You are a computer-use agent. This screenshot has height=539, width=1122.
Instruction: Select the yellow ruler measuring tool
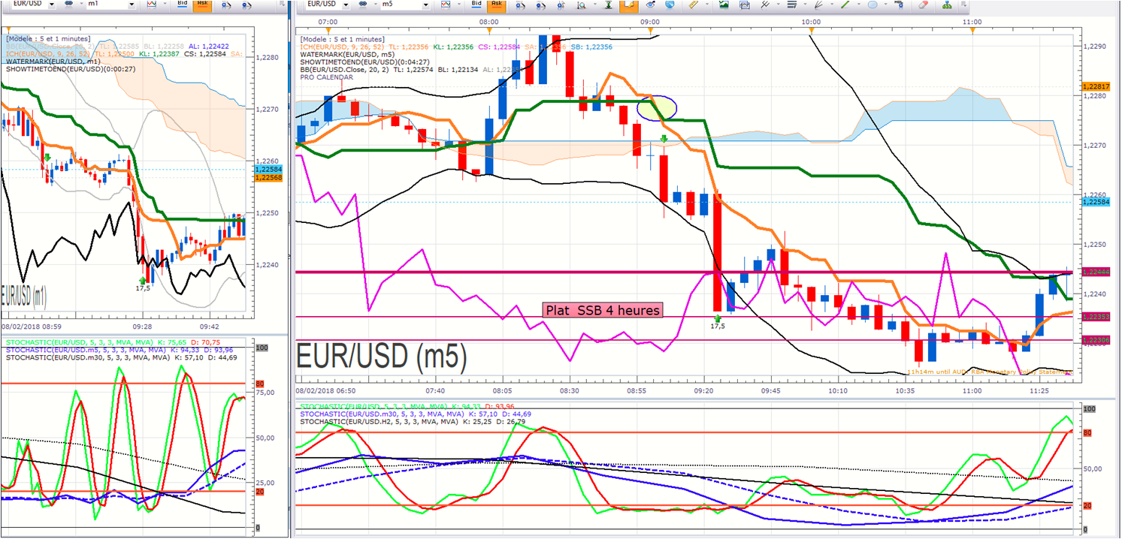pyautogui.click(x=695, y=5)
